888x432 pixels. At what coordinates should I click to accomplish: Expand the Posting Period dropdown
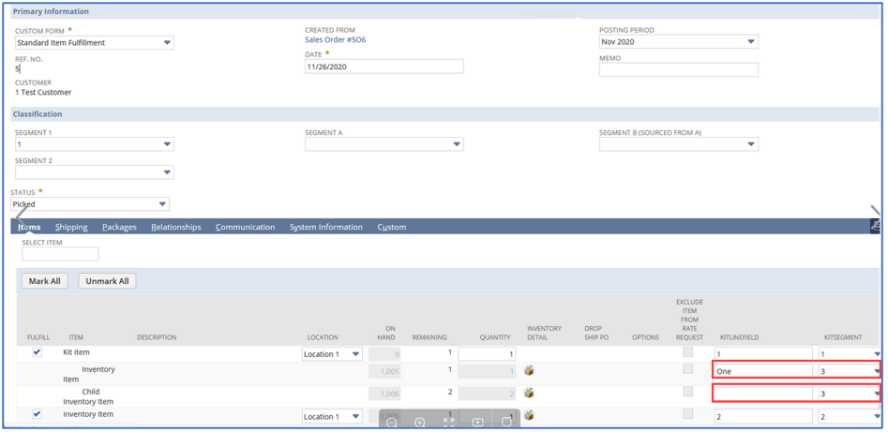click(678, 42)
